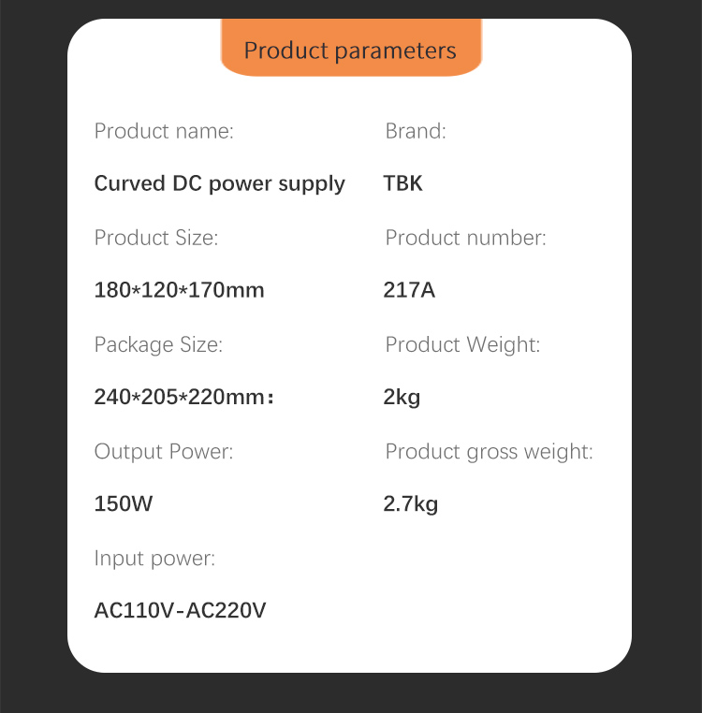The image size is (702, 713).
Task: Select the 150W output value
Action: click(x=124, y=504)
